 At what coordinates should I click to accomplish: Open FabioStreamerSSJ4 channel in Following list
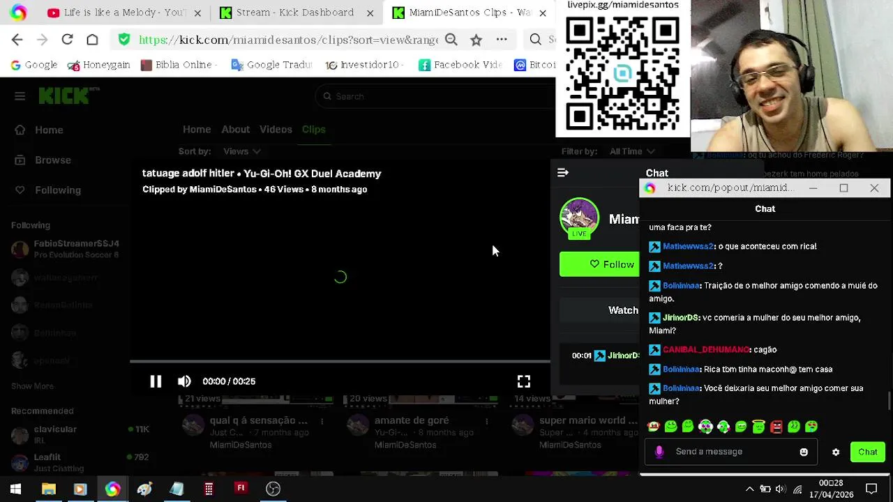(66, 249)
